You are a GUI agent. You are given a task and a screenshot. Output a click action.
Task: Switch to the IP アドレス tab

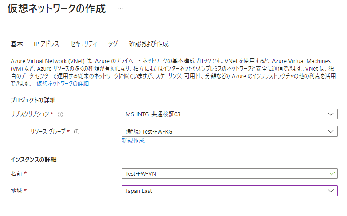pos(47,44)
